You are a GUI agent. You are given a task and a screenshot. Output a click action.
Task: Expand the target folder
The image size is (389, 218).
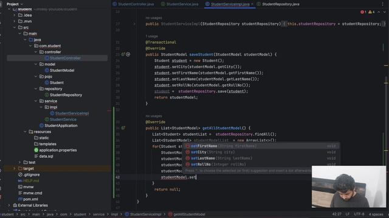point(14,168)
